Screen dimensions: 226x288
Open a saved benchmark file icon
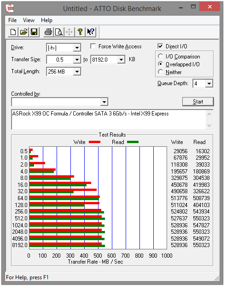pyautogui.click(x=23, y=32)
